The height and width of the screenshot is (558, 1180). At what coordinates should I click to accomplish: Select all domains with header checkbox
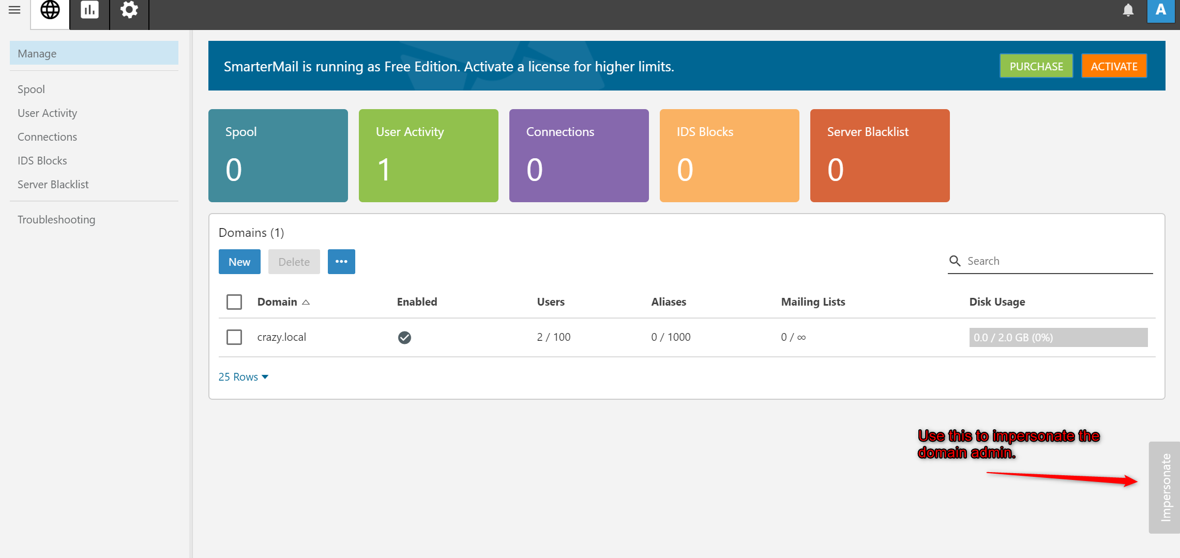click(x=234, y=302)
